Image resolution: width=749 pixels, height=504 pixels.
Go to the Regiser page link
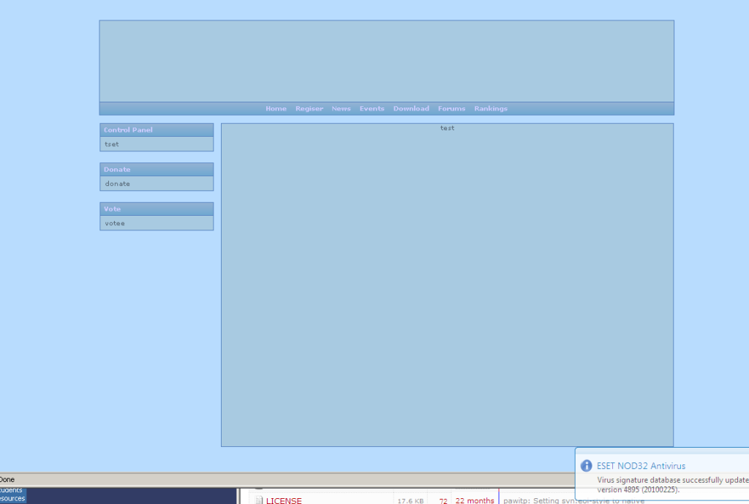pyautogui.click(x=309, y=109)
